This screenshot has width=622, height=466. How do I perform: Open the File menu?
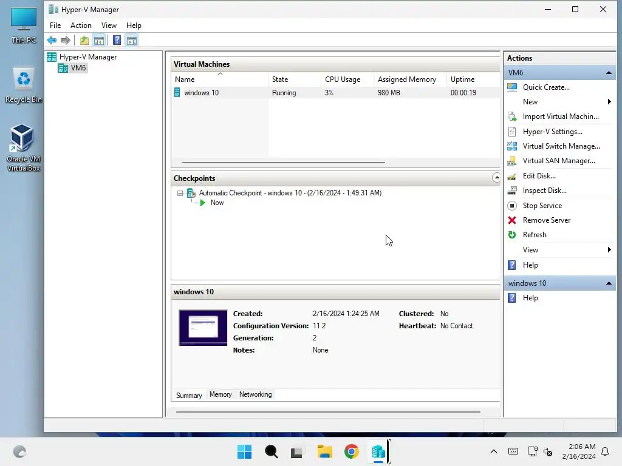point(55,25)
